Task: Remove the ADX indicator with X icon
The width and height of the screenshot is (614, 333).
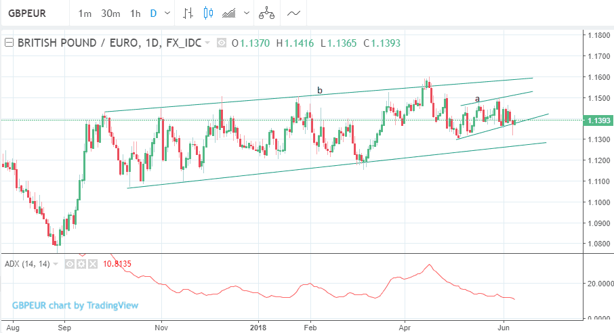Action: click(92, 264)
